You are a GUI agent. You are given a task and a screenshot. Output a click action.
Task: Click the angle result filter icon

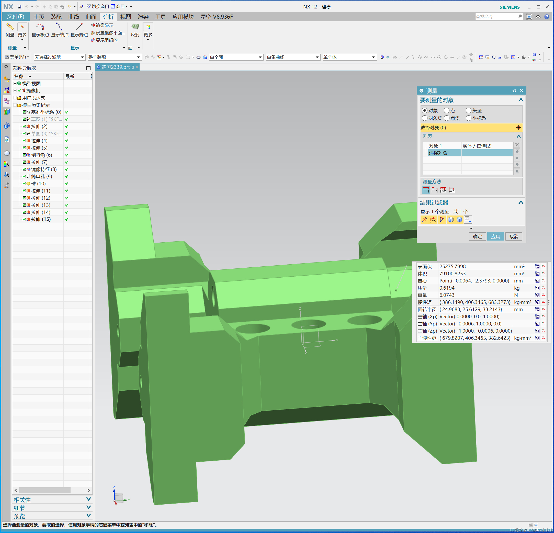(x=442, y=220)
